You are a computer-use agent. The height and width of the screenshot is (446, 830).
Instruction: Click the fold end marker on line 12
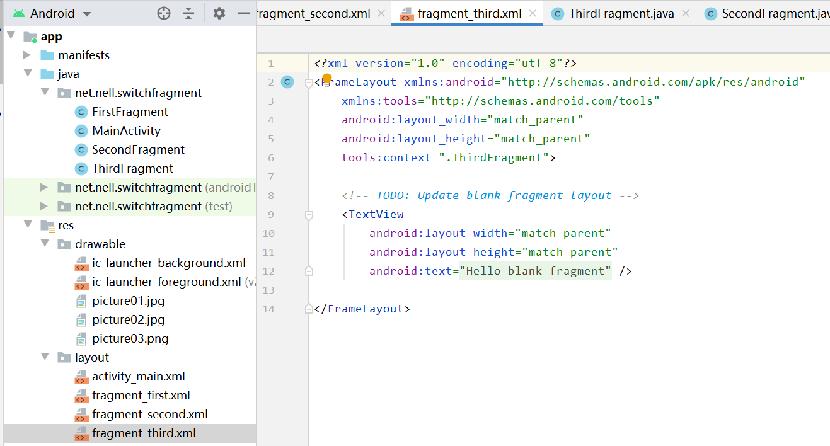tap(309, 271)
